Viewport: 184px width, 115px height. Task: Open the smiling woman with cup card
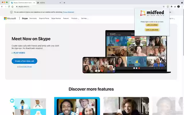pos(126,106)
